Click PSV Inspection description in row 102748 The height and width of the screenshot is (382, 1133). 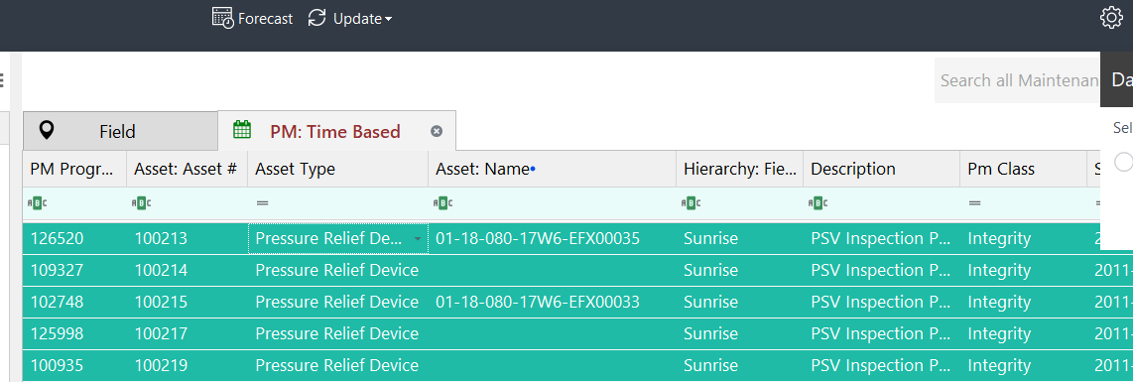(882, 302)
